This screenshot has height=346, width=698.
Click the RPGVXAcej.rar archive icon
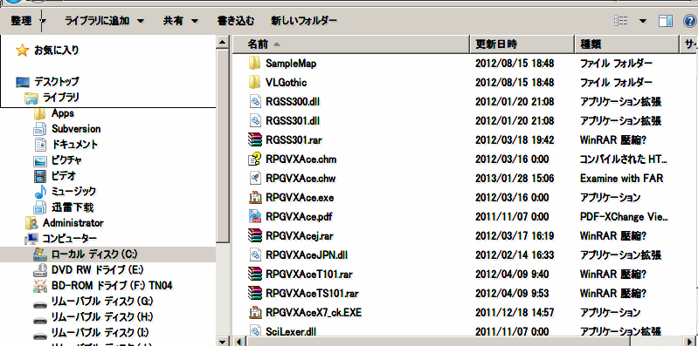click(x=254, y=235)
